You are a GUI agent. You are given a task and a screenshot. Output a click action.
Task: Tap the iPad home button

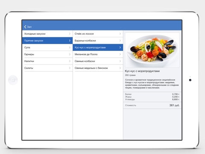(x=13, y=80)
